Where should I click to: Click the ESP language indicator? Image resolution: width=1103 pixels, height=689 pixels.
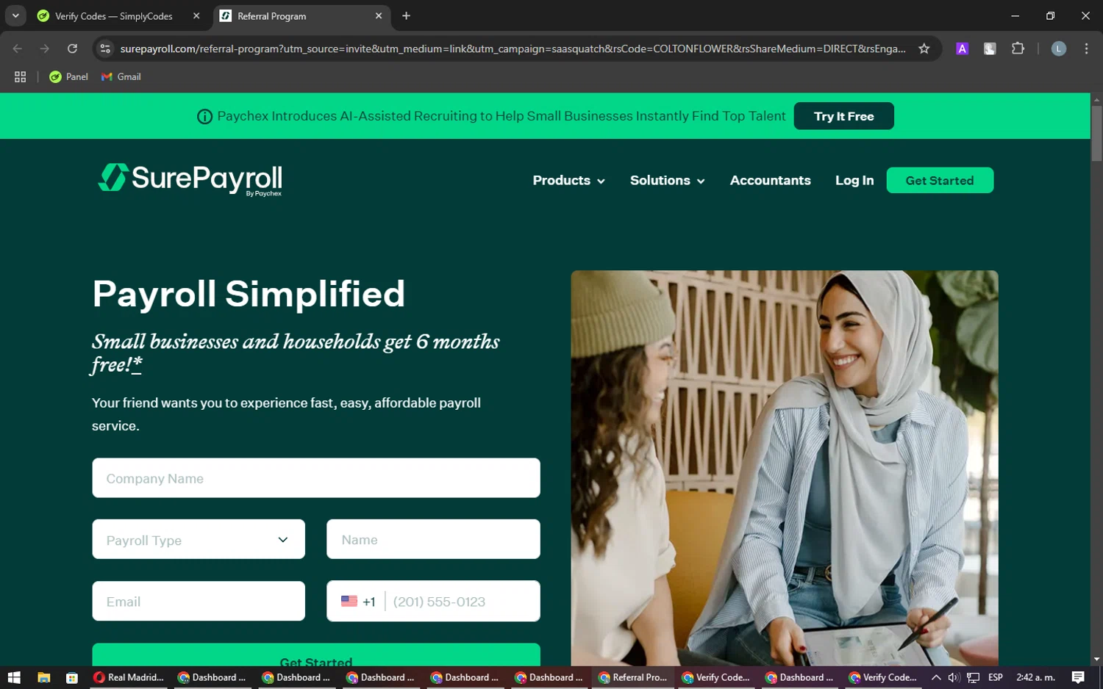click(x=996, y=677)
